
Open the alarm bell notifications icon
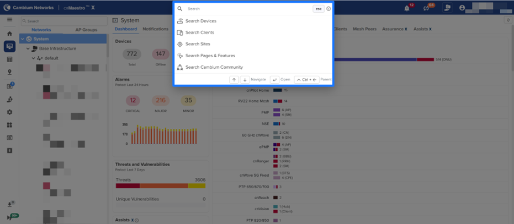(407, 8)
